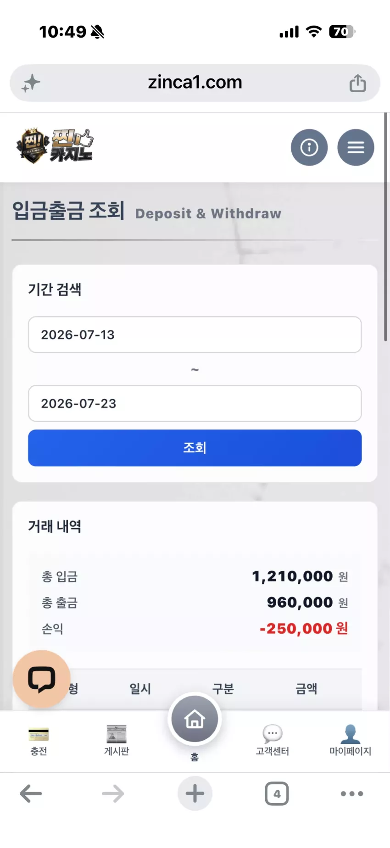Tap the casino logo in header
Image resolution: width=390 pixels, height=848 pixels.
[55, 146]
